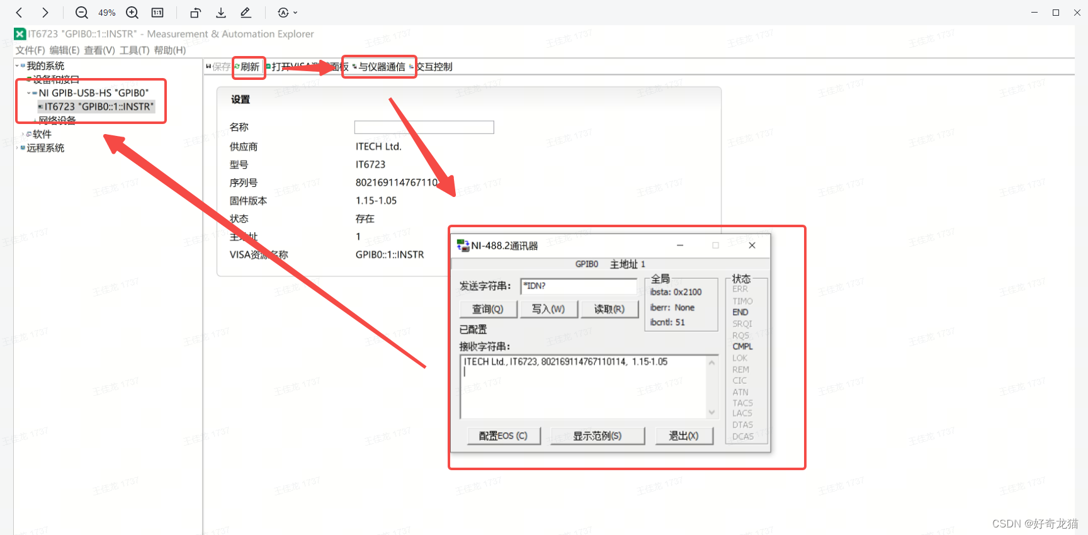This screenshot has width=1088, height=535.
Task: Open the 文件(F) menu
Action: point(30,50)
